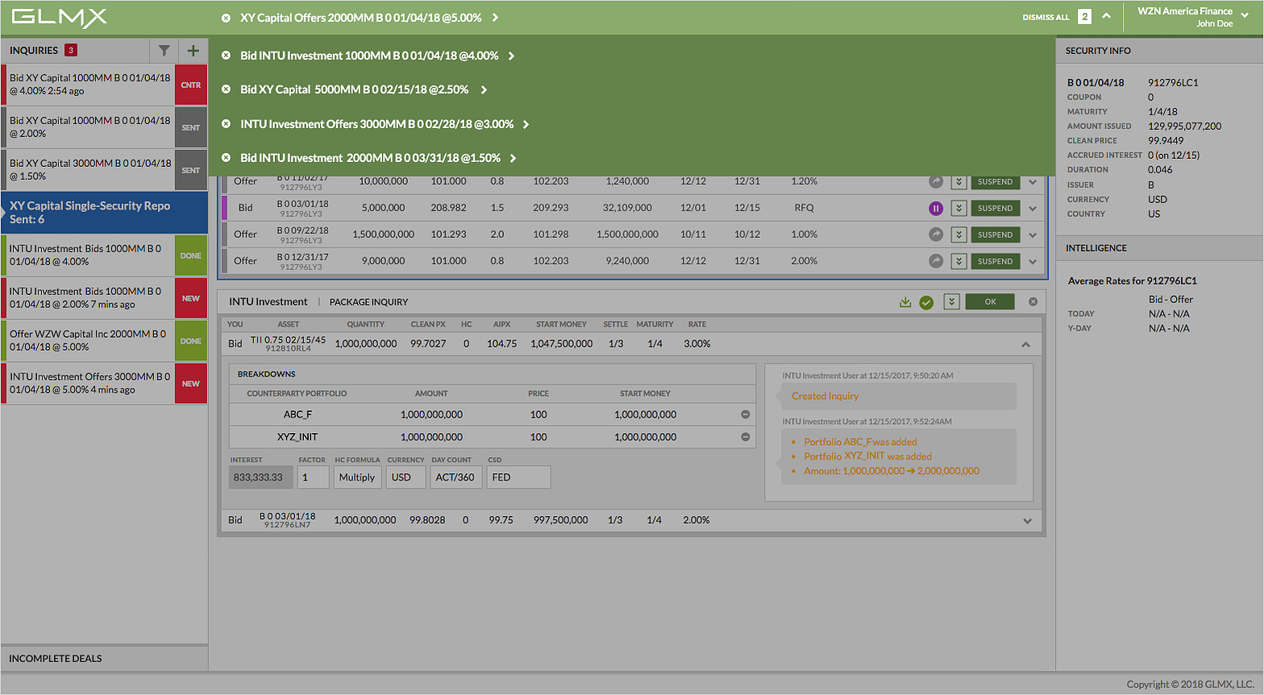Click the download icon in the Package Inquiry header
The height and width of the screenshot is (695, 1264).
905,302
